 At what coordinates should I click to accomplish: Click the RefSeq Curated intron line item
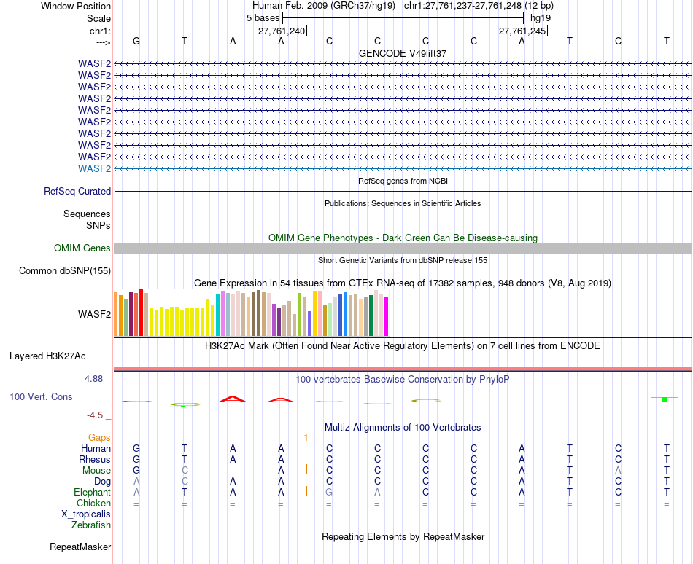coord(403,192)
